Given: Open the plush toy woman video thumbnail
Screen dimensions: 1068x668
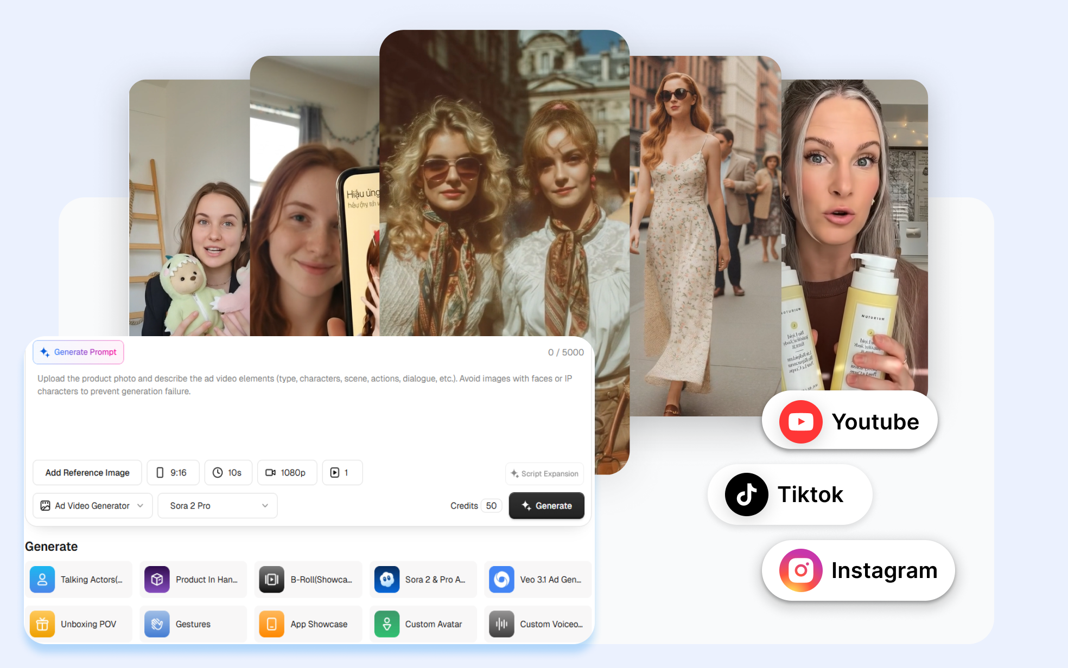Looking at the screenshot, I should [189, 208].
